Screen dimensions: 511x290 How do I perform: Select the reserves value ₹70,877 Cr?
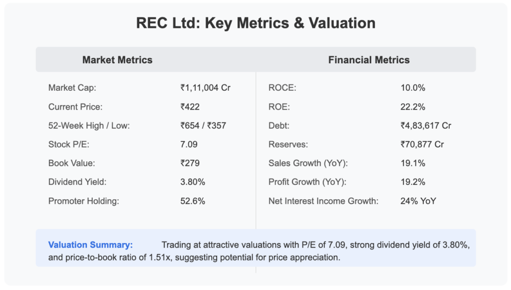click(422, 145)
